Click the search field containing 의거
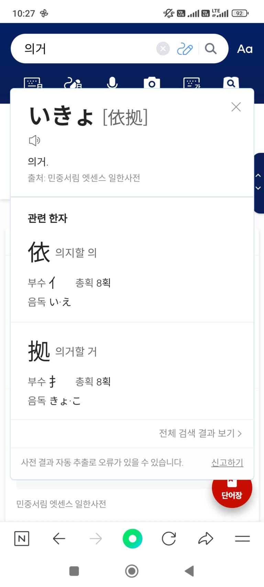Image resolution: width=264 pixels, height=587 pixels. tap(86, 49)
